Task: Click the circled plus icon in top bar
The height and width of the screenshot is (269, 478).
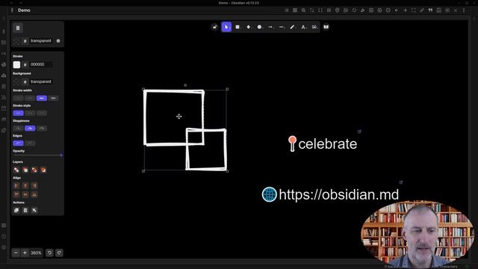Action: [379, 10]
